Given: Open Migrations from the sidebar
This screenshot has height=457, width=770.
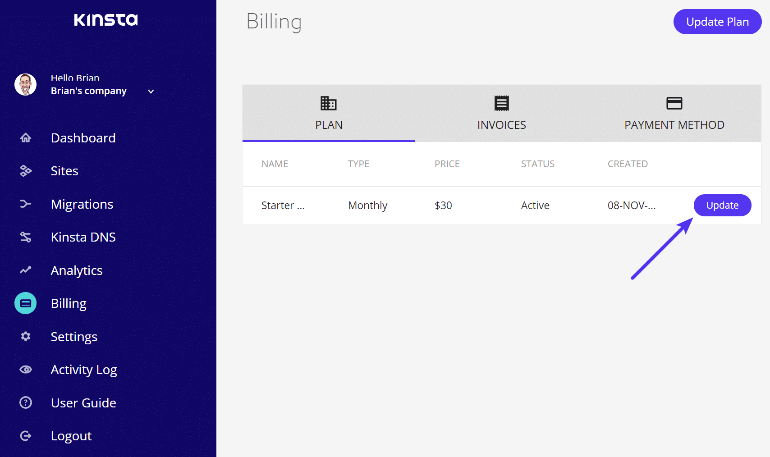Looking at the screenshot, I should click(x=82, y=204).
